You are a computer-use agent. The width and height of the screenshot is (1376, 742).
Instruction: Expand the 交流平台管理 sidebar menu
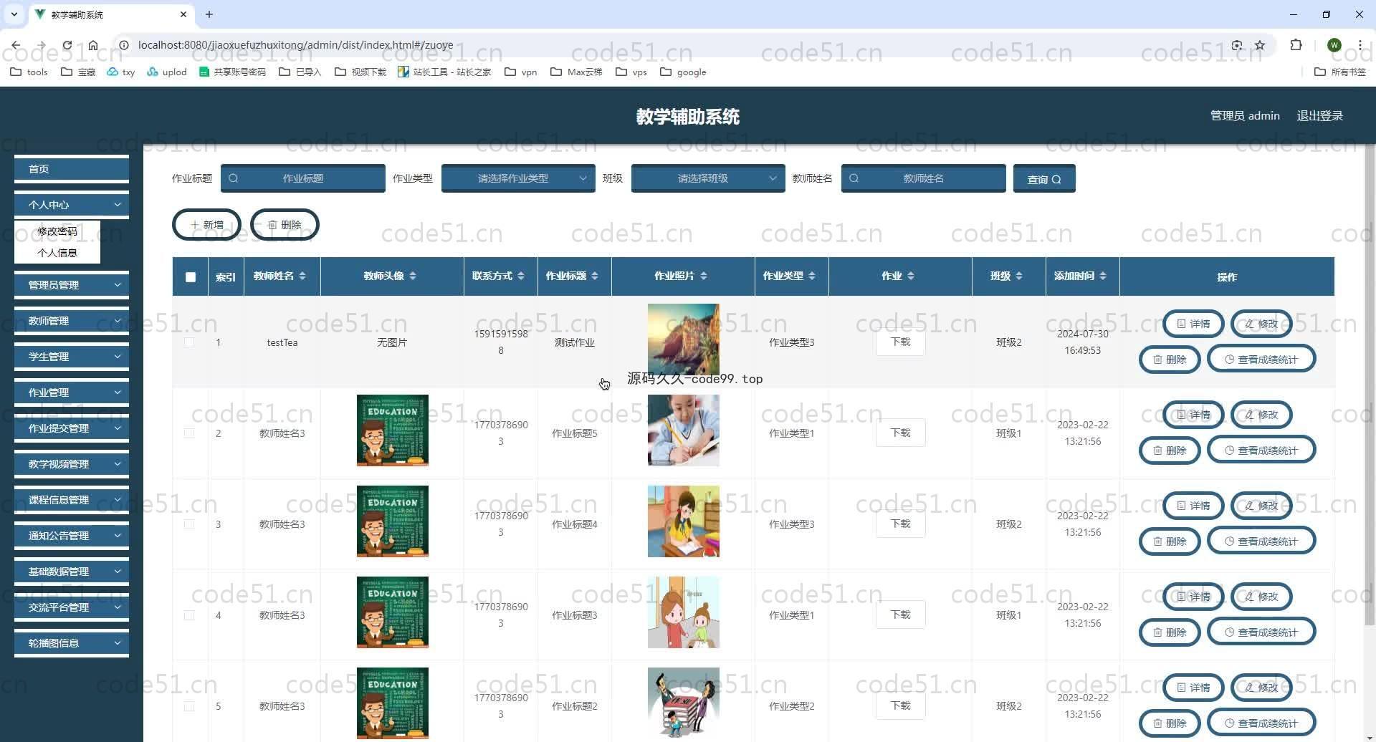click(72, 607)
